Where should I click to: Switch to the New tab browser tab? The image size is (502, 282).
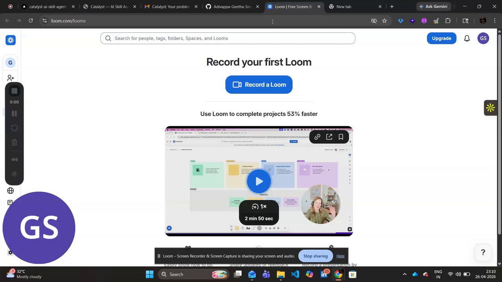[x=355, y=7]
